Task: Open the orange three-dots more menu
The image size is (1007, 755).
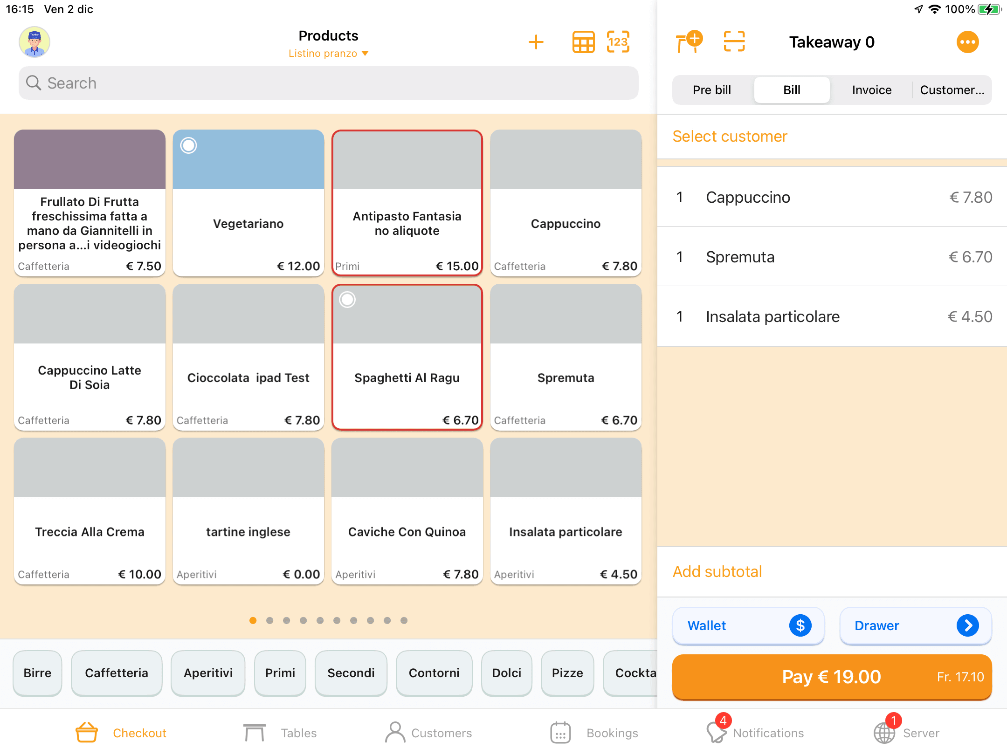Action: (967, 42)
